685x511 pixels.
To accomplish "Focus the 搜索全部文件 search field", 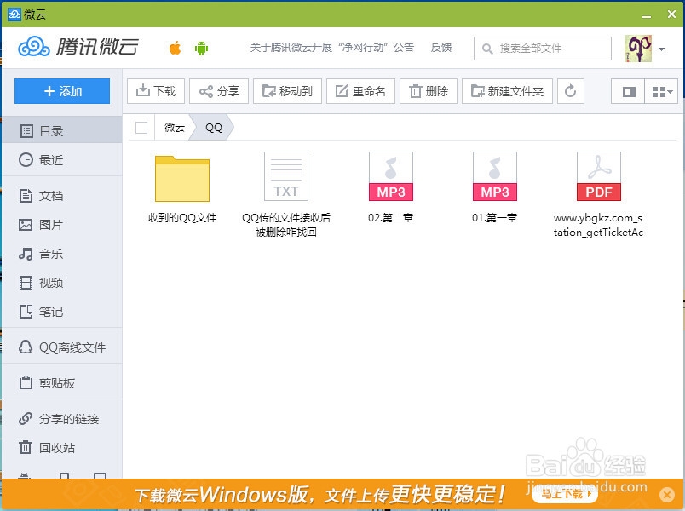I will click(x=543, y=48).
